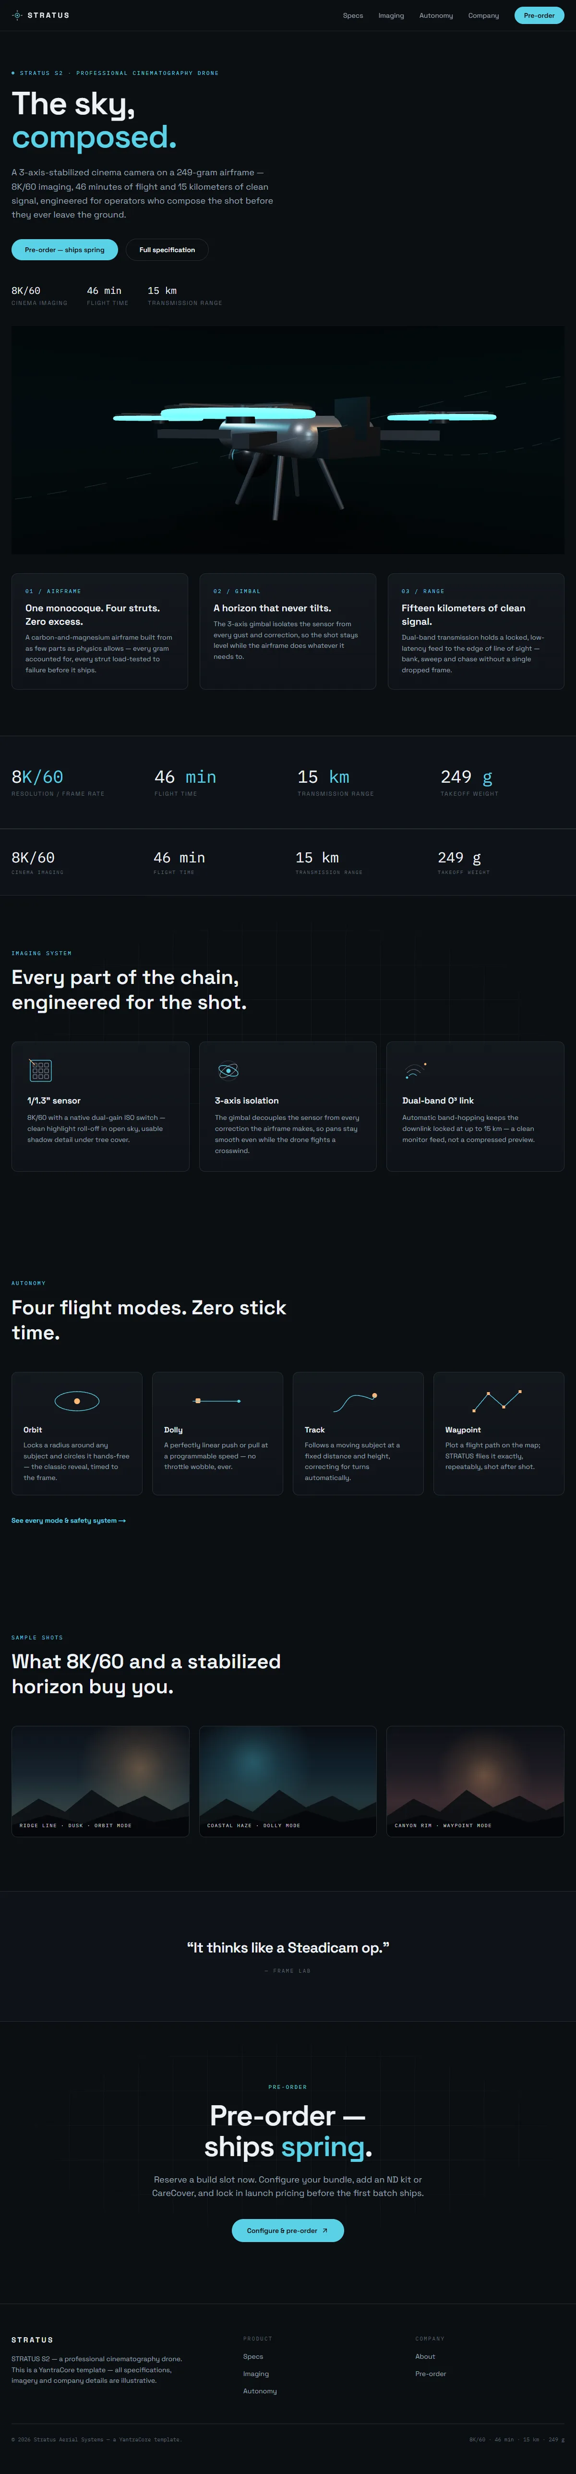This screenshot has width=576, height=2474.
Task: Open the Imaging nav item
Action: pos(391,15)
